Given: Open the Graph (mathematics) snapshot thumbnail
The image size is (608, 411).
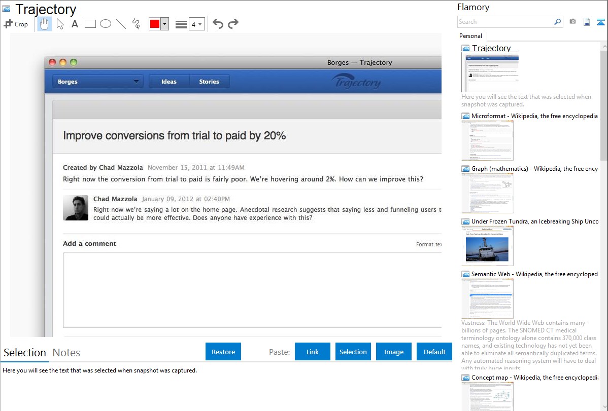Looking at the screenshot, I should point(487,193).
